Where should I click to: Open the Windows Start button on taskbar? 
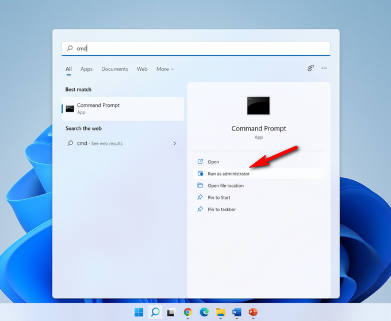tap(139, 312)
